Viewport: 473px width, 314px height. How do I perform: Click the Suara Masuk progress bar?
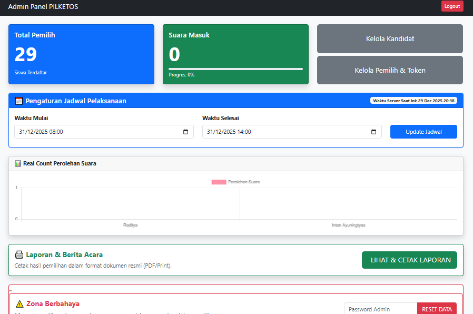pyautogui.click(x=235, y=68)
